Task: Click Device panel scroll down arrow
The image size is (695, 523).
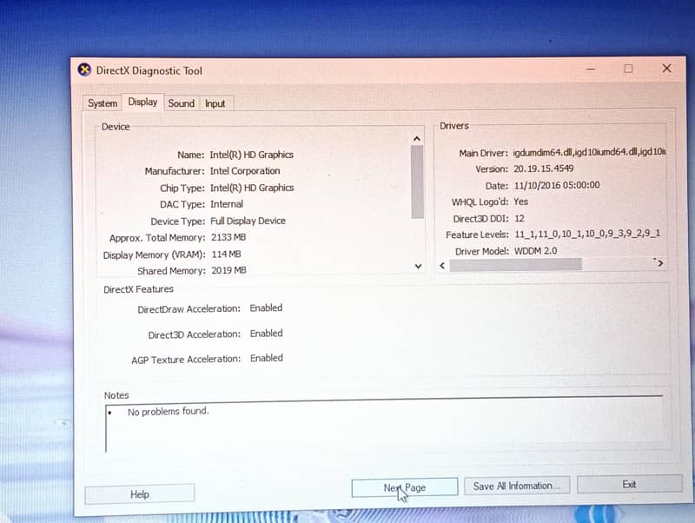Action: [418, 266]
